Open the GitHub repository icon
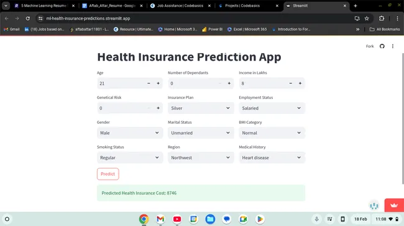 (382, 46)
